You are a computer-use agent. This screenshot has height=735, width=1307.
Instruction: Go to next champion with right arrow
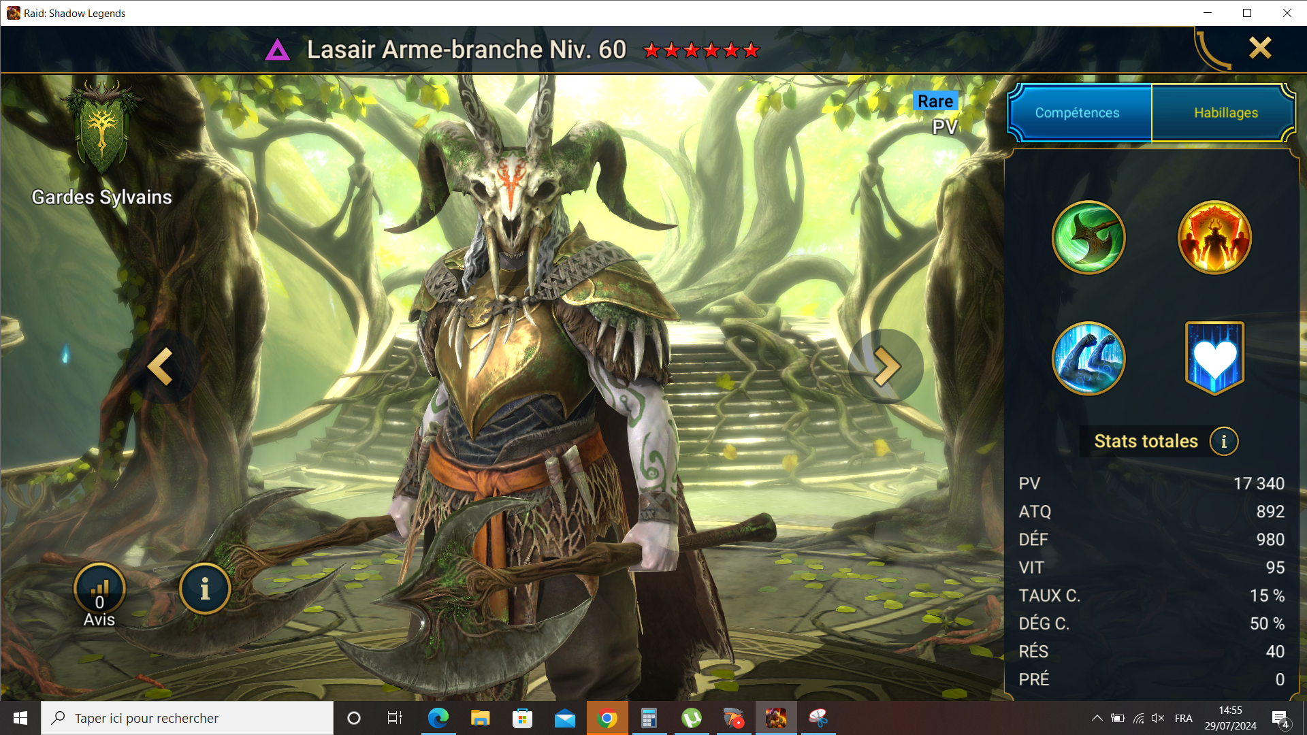pos(886,367)
